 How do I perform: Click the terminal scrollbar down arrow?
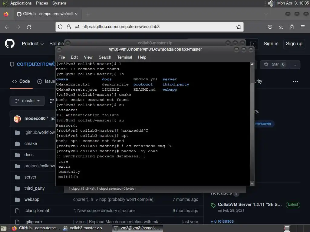tap(252, 184)
